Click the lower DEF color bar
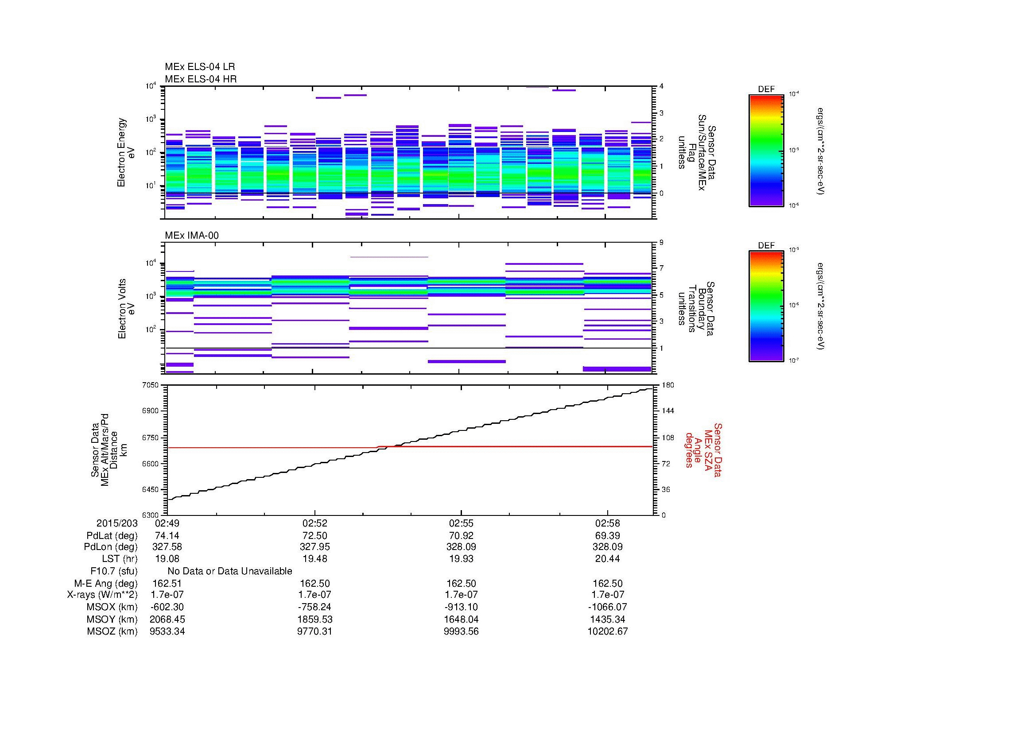 766,306
